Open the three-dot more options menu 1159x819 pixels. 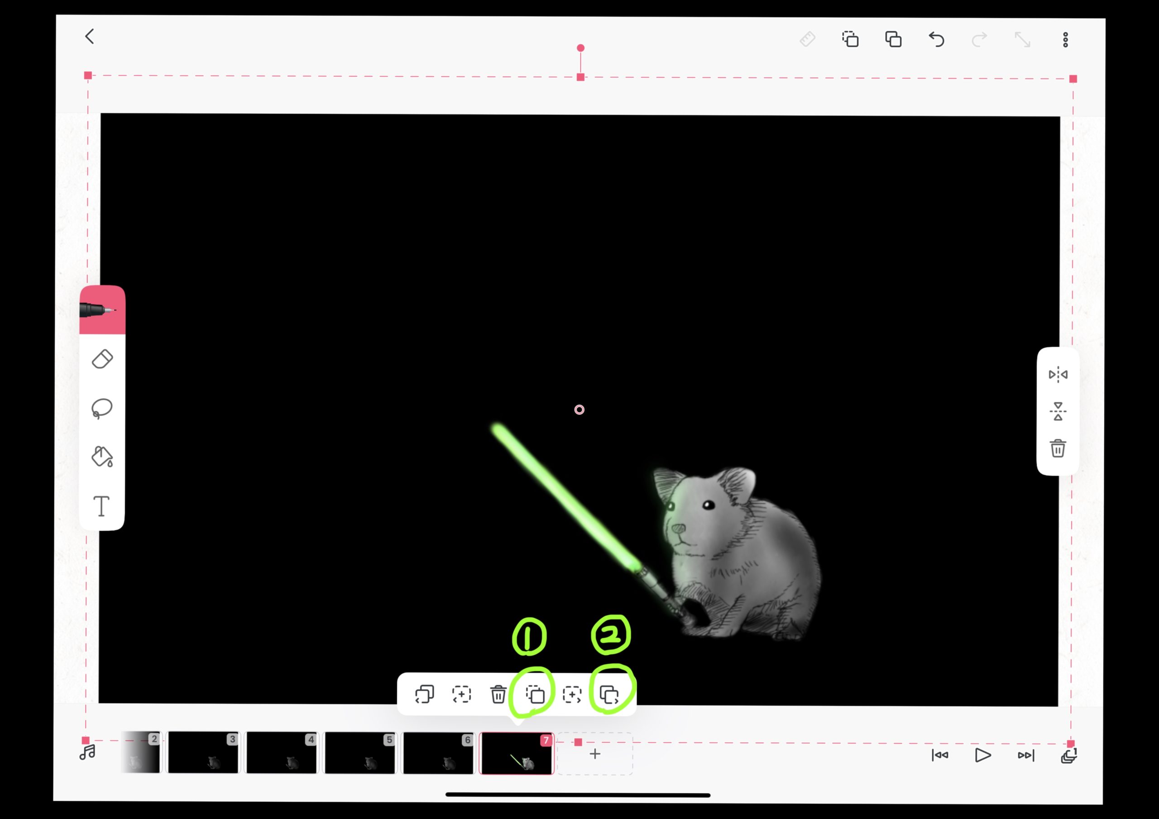pyautogui.click(x=1066, y=40)
